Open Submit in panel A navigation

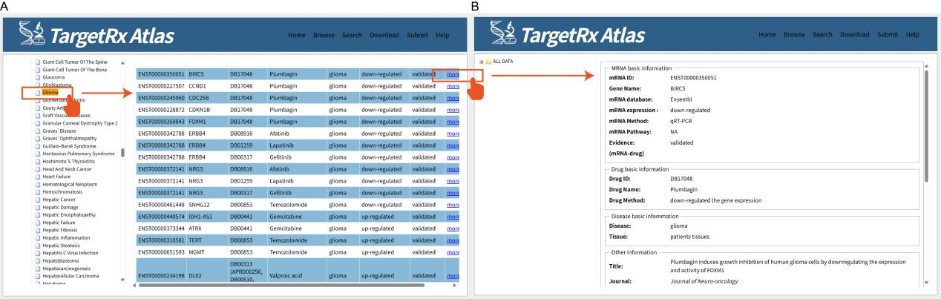417,35
